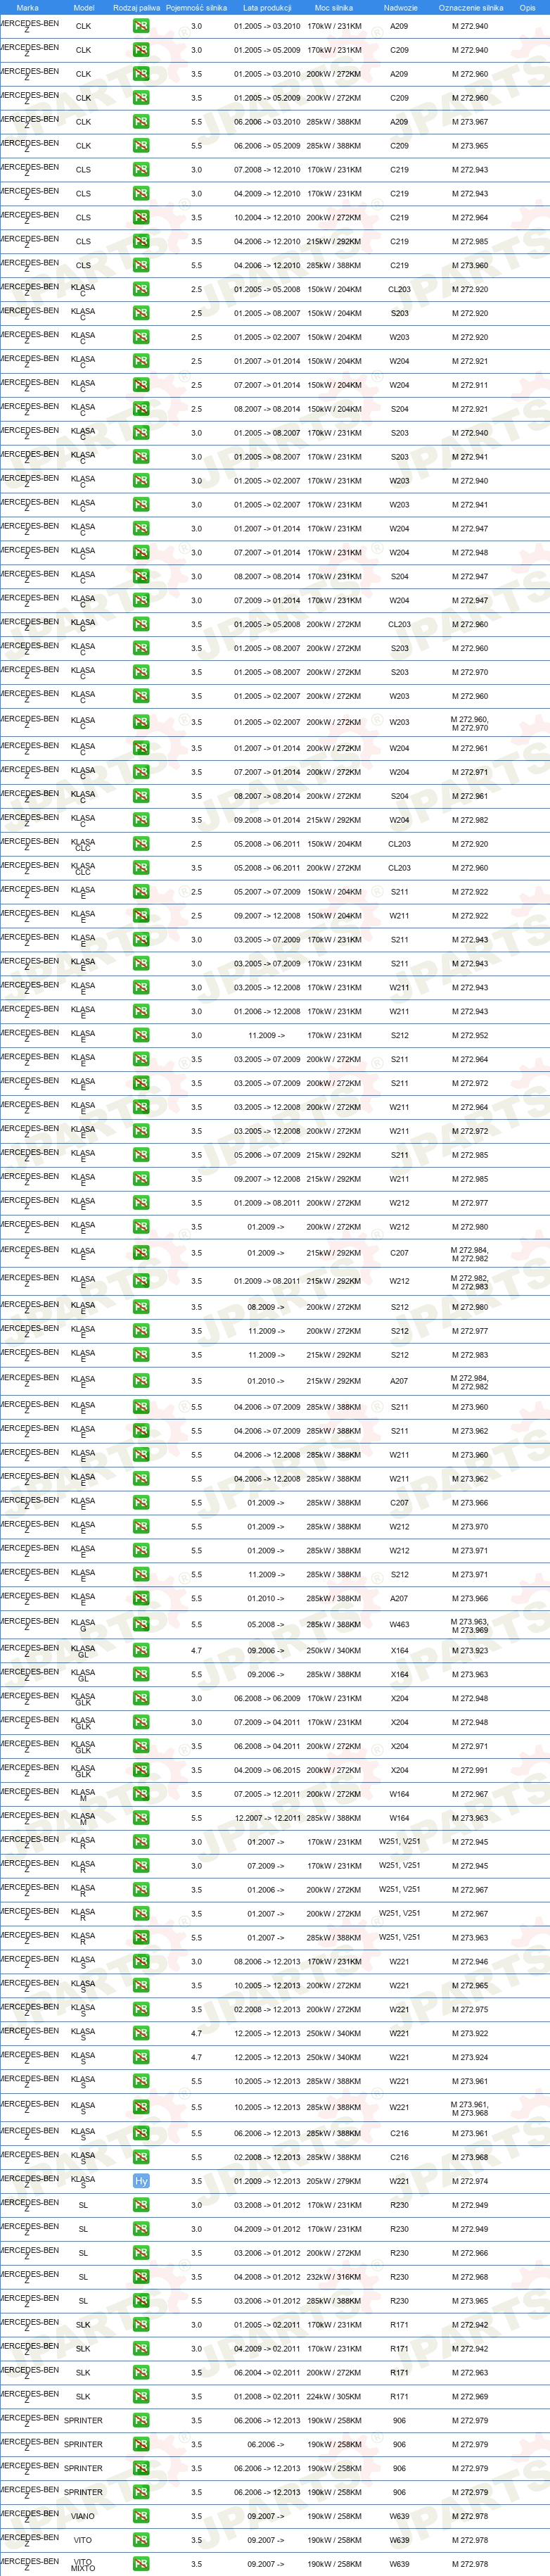Click fuel icon in KLASA CLC 3.5 row

141,869
